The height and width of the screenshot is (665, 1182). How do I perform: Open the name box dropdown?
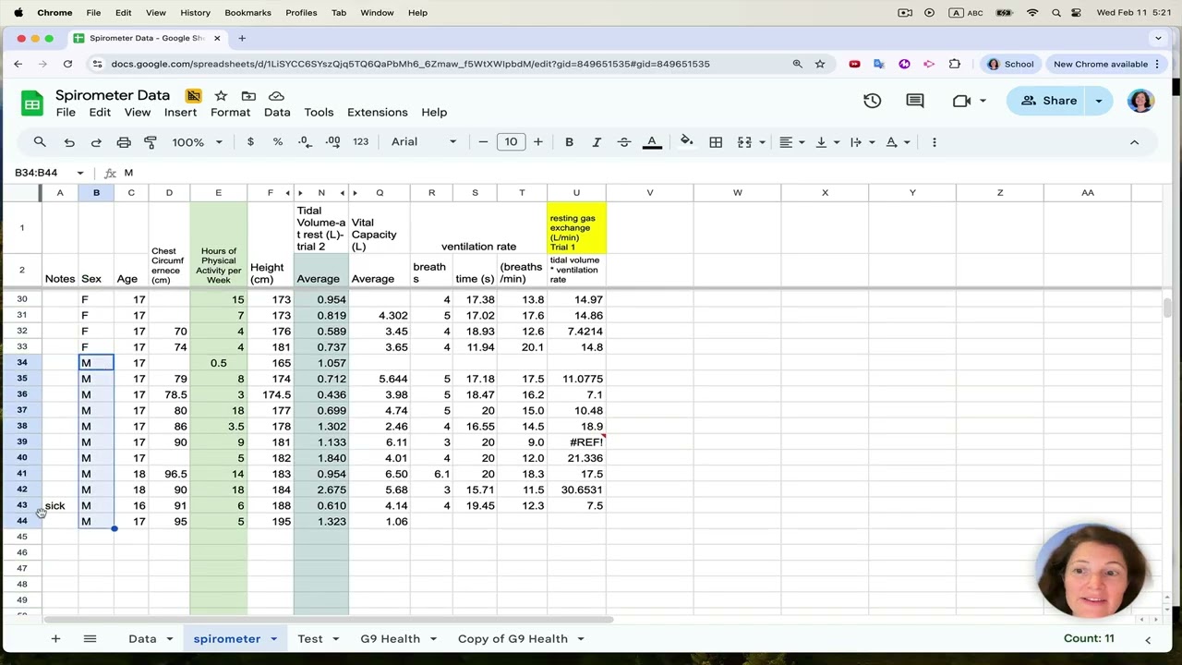[80, 173]
